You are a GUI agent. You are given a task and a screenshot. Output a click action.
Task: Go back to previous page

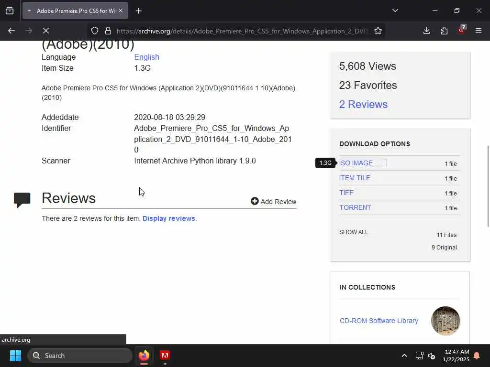(x=11, y=31)
